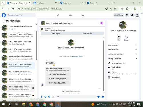Open the Friends icon in top navigation
Screen dimensions: 143x107
pyautogui.click(x=70, y=15)
